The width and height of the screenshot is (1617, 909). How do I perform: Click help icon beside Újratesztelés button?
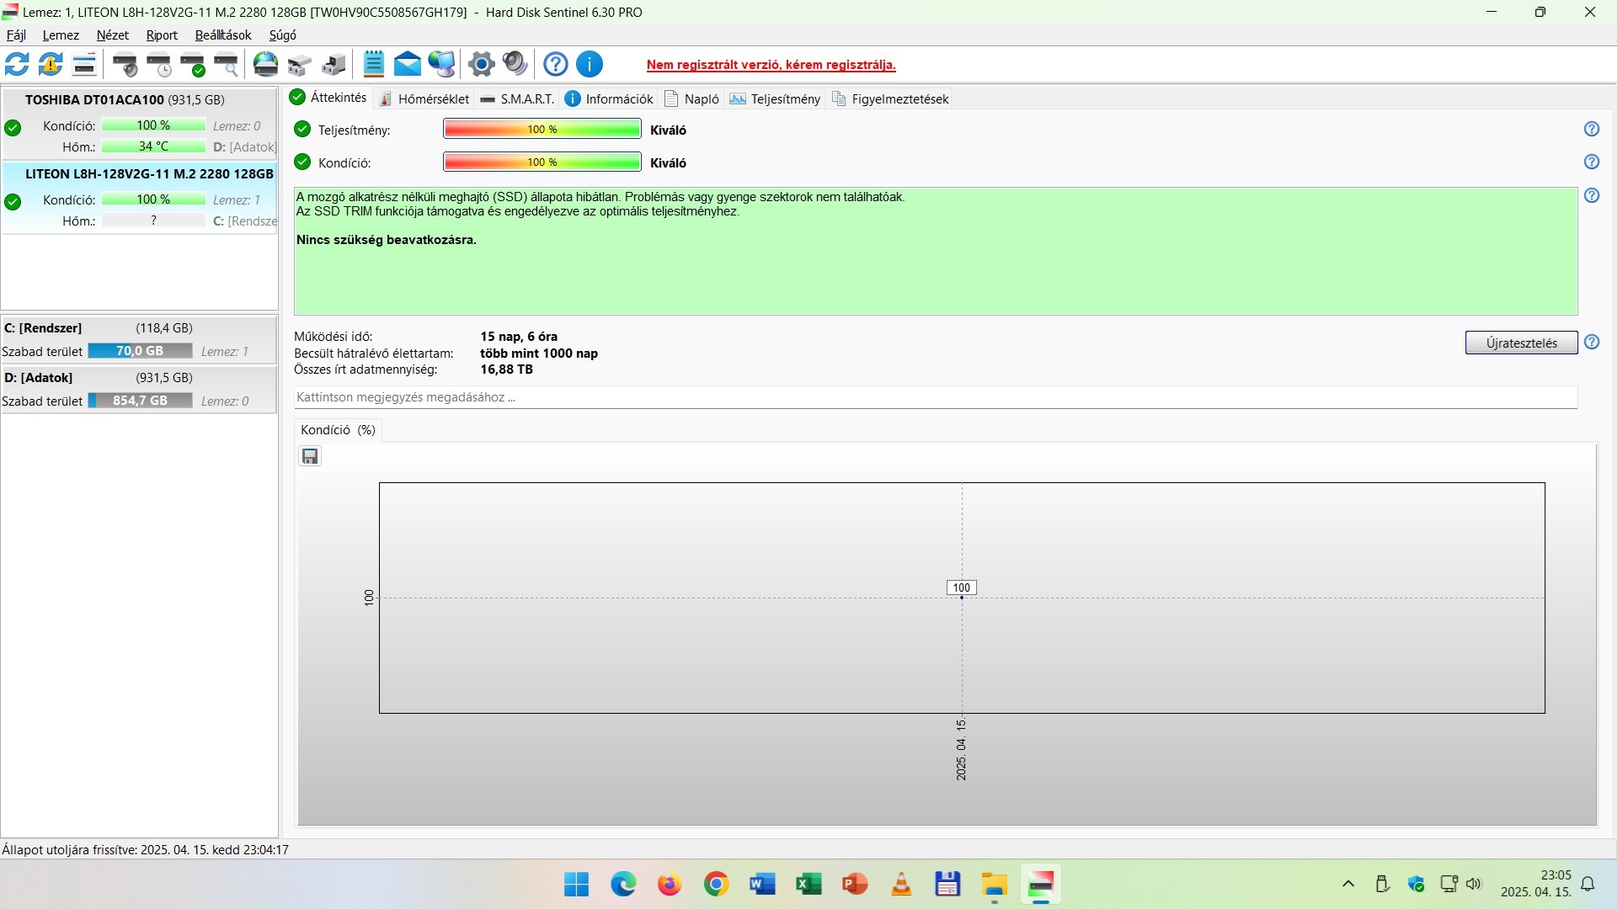coord(1591,343)
